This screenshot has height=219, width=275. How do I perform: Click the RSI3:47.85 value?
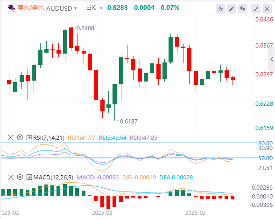[x=143, y=138]
